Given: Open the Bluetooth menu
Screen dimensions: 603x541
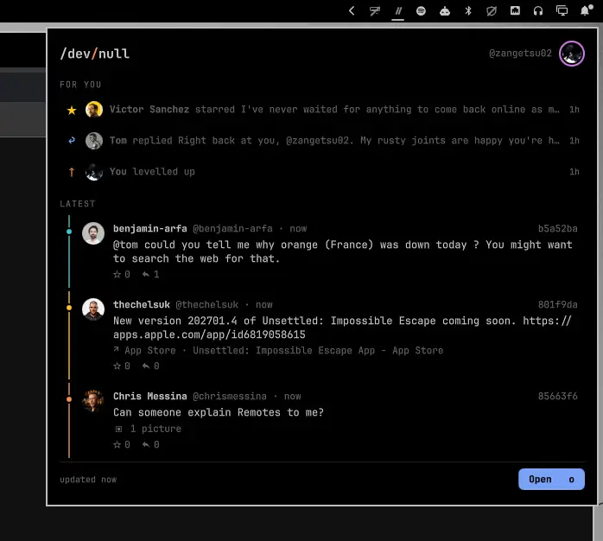Looking at the screenshot, I should [x=468, y=10].
